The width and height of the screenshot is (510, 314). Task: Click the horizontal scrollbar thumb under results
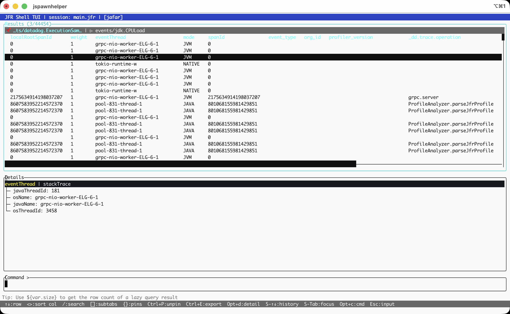tap(180, 164)
